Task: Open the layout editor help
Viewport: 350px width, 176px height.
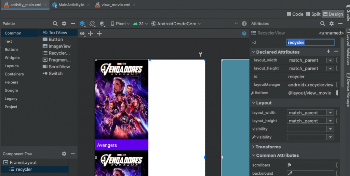Action: point(244,33)
